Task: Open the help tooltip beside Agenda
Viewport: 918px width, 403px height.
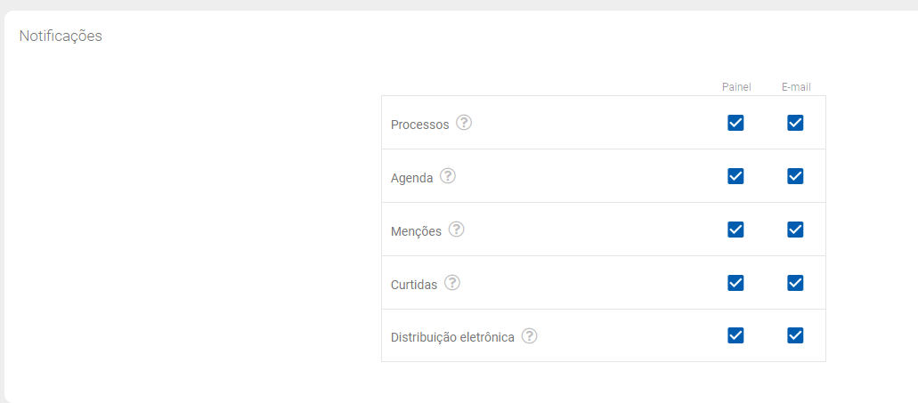Action: coord(448,176)
